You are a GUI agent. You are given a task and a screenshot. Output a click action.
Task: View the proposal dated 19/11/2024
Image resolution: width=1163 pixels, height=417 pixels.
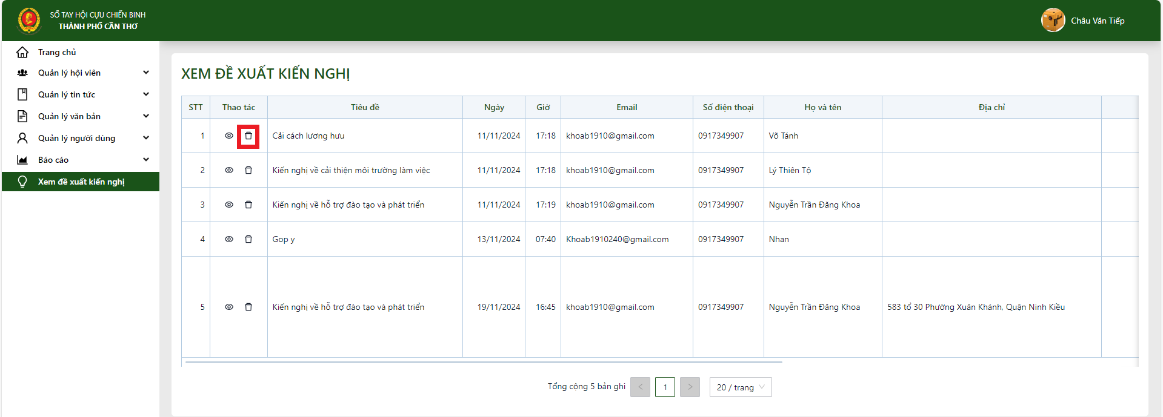229,307
